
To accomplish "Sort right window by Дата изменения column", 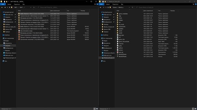I will [x=148, y=11].
